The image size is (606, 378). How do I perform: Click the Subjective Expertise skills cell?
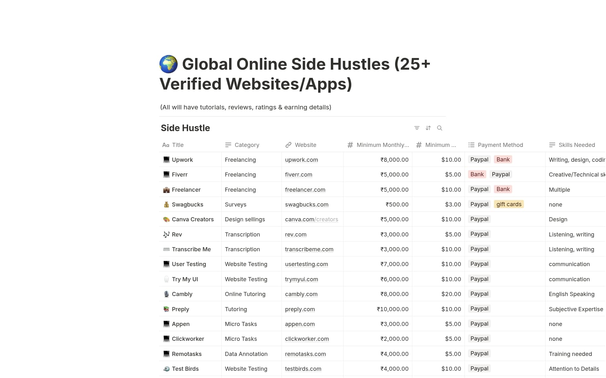click(x=575, y=309)
